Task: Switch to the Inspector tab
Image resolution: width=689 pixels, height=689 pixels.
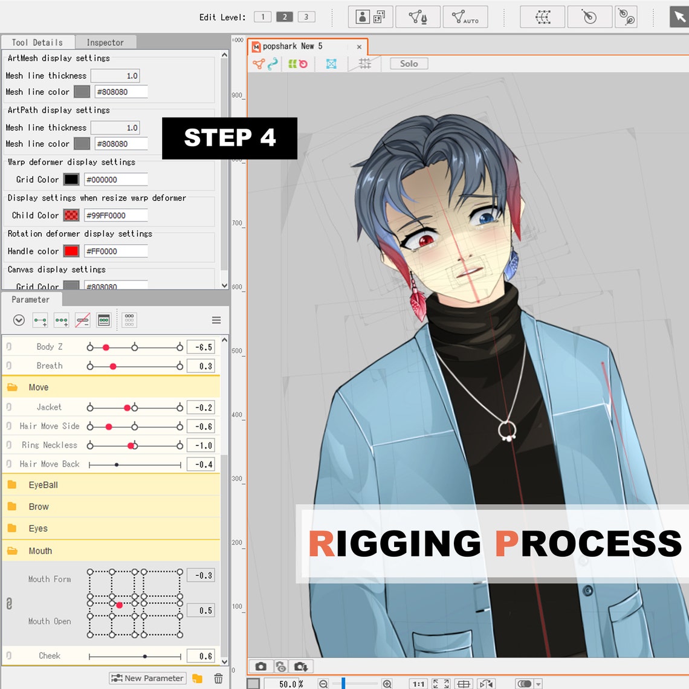Action: [x=105, y=42]
